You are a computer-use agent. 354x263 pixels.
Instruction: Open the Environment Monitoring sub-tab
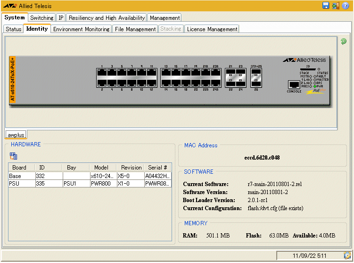click(x=81, y=29)
